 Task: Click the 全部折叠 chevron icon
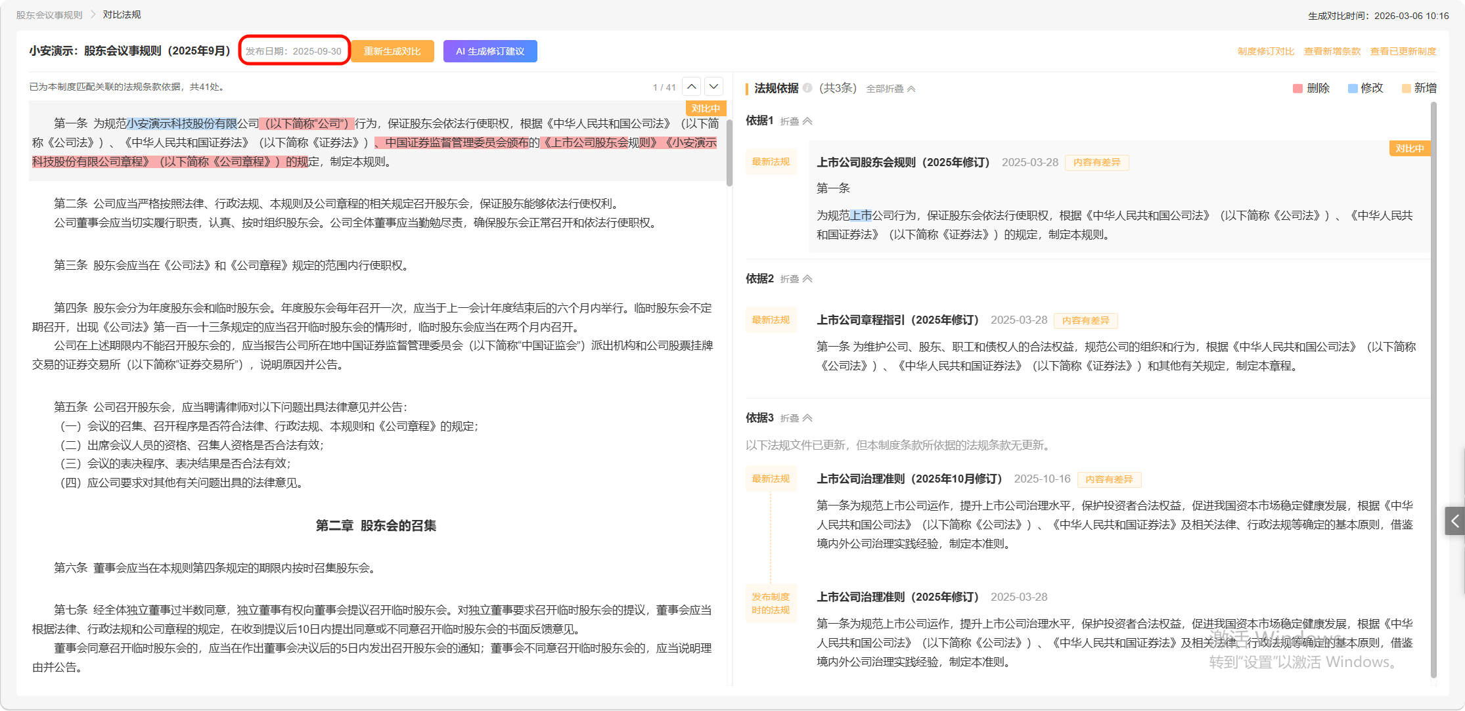pos(912,89)
